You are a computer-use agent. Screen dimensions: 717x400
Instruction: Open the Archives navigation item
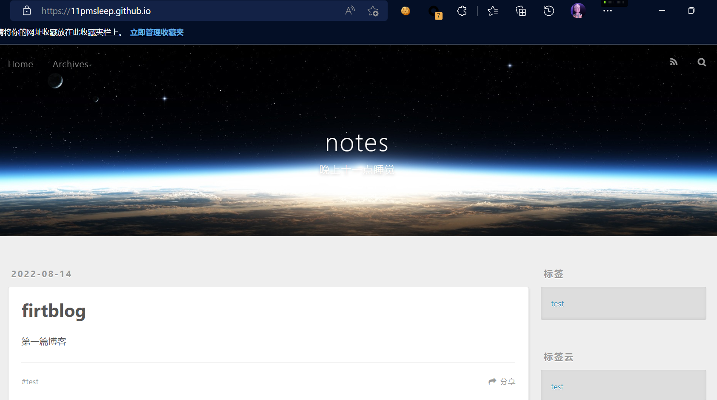click(71, 64)
